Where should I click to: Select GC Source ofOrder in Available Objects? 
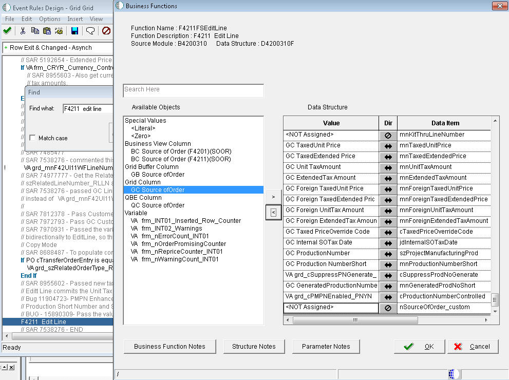(194, 190)
